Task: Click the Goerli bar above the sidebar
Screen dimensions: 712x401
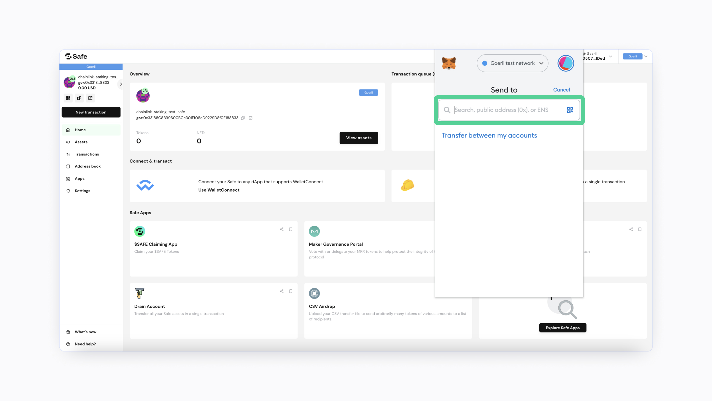Action: tap(91, 67)
